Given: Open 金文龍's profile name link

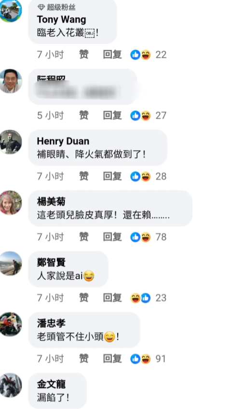Looking at the screenshot, I should tap(51, 384).
